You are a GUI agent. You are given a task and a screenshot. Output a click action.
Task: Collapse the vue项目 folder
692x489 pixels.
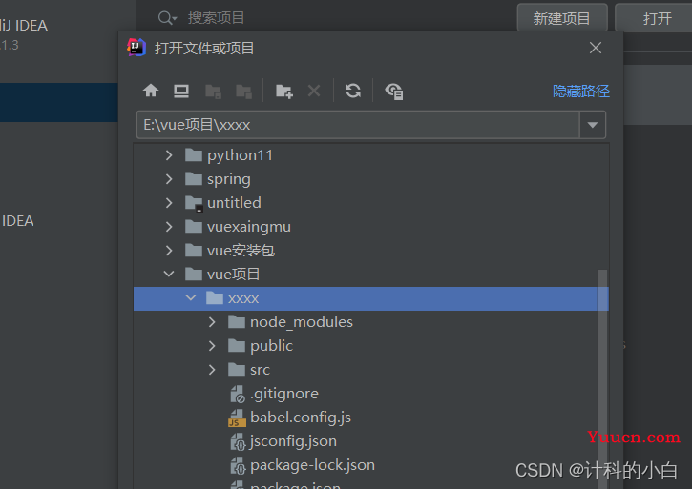tap(169, 274)
